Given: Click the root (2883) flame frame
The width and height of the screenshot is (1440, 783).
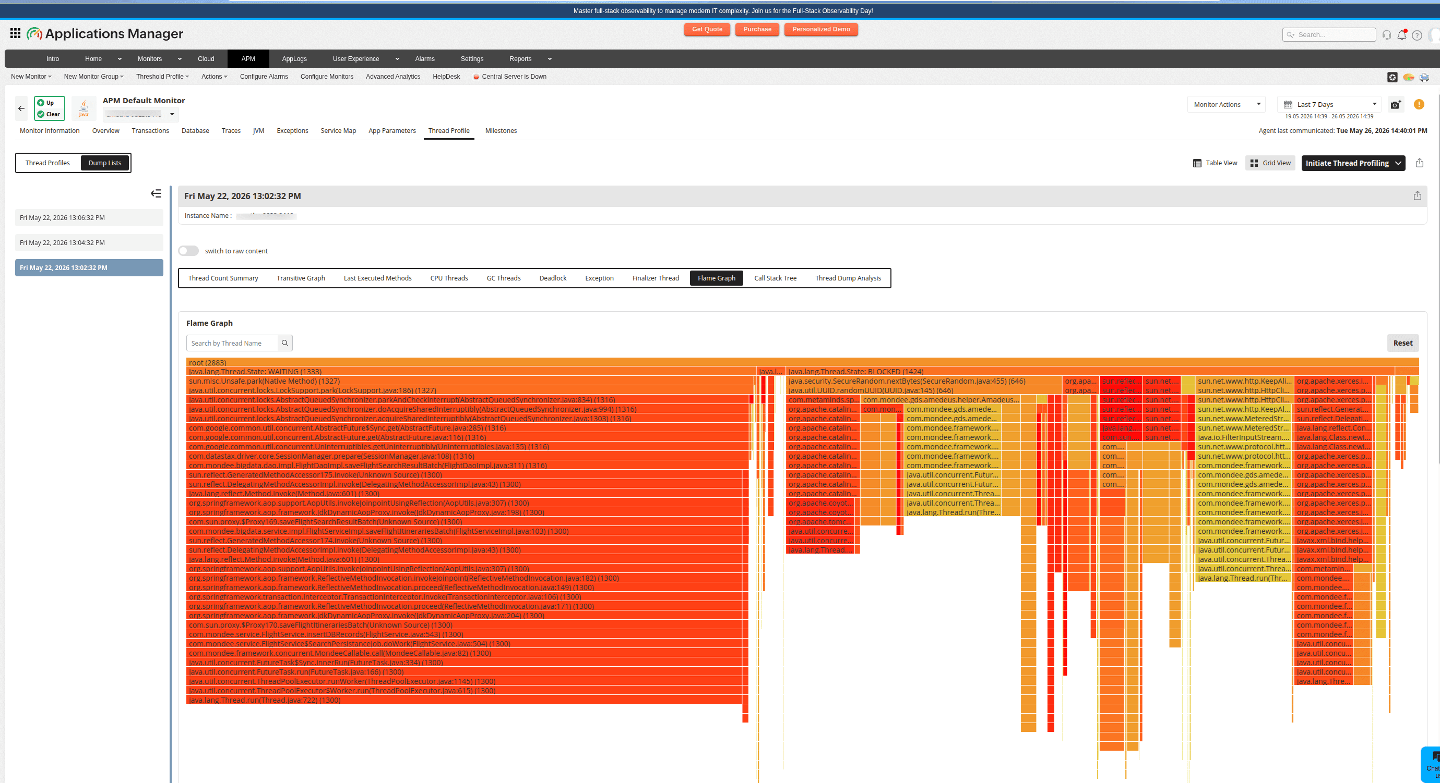Looking at the screenshot, I should pyautogui.click(x=802, y=362).
